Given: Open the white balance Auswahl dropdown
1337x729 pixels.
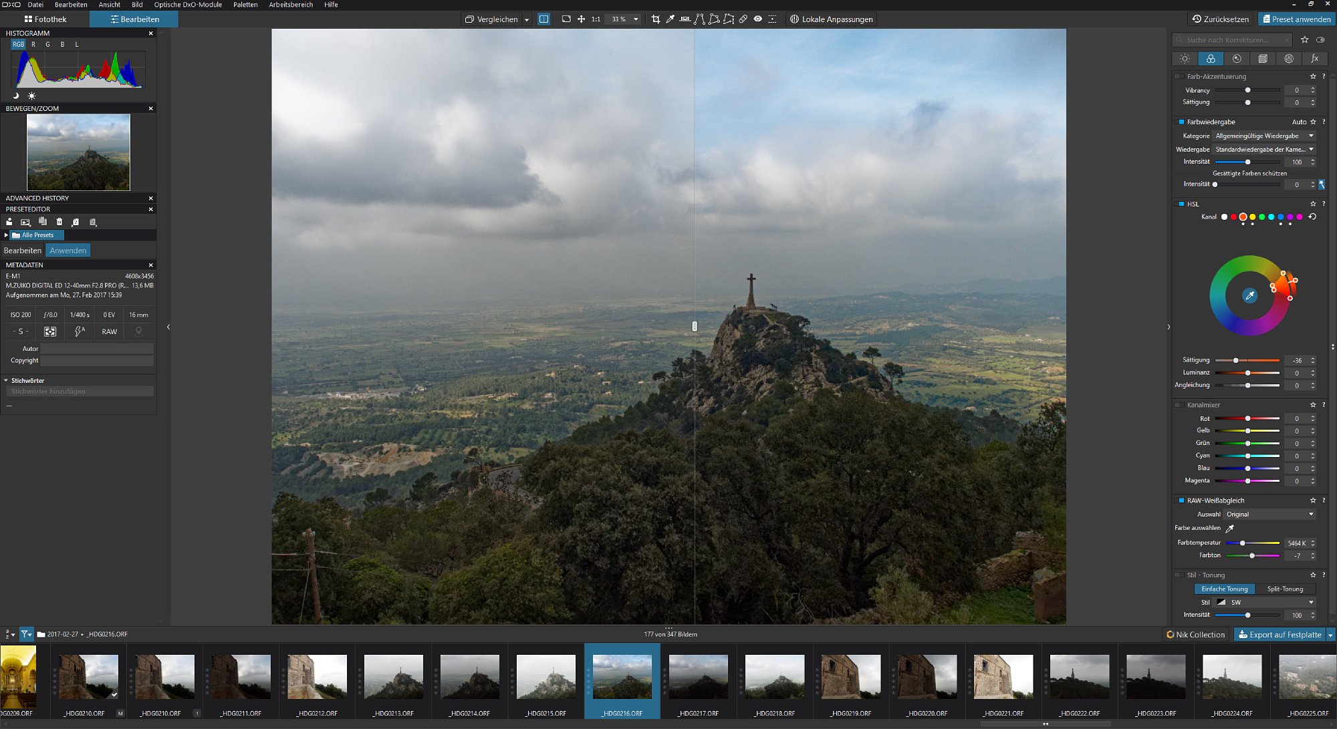Looking at the screenshot, I should coord(1269,515).
